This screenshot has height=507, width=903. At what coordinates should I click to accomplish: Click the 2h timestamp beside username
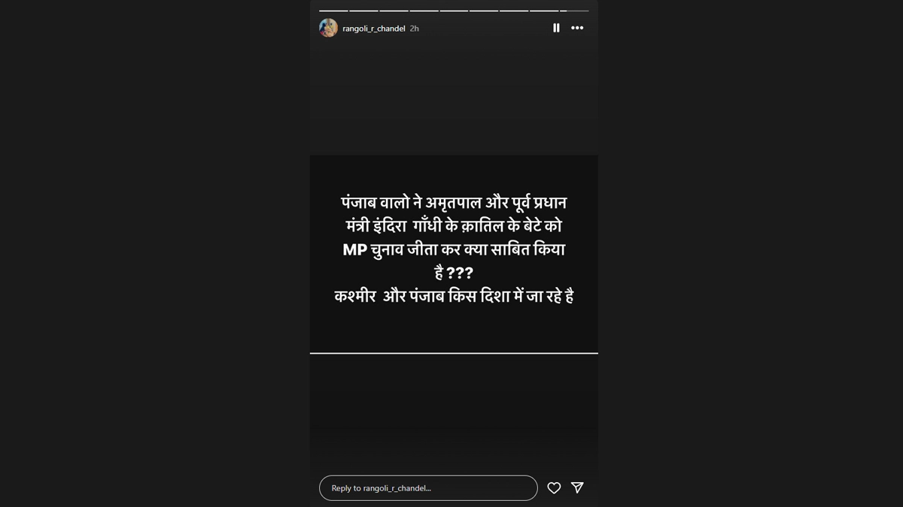tap(415, 29)
